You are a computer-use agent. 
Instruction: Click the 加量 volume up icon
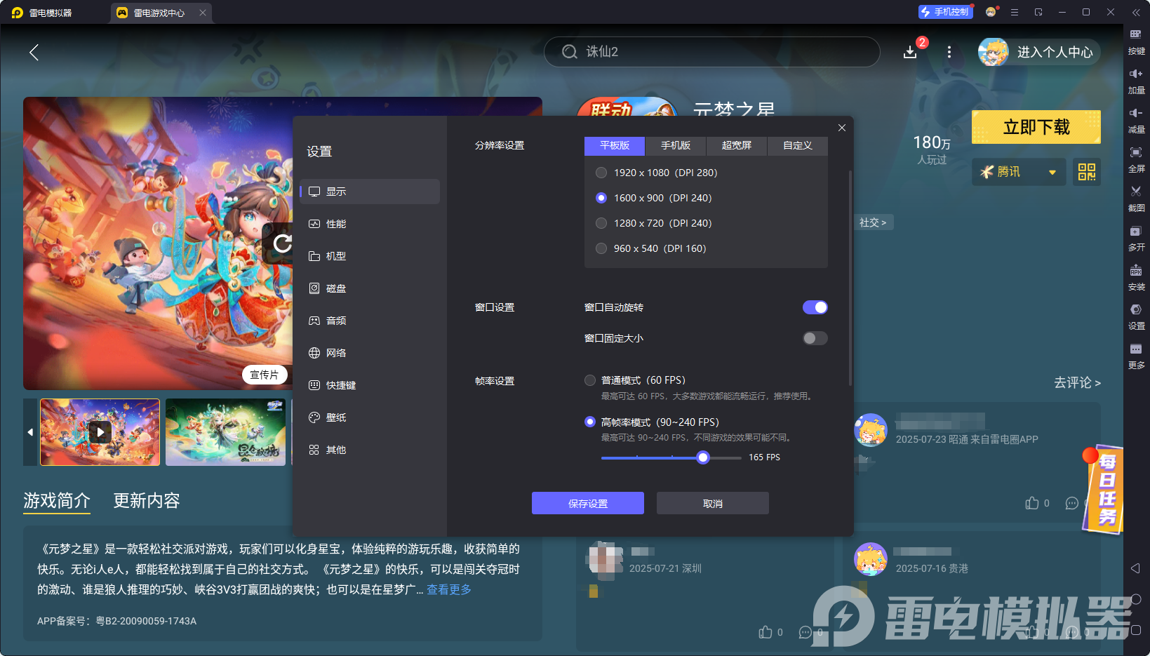pyautogui.click(x=1136, y=81)
